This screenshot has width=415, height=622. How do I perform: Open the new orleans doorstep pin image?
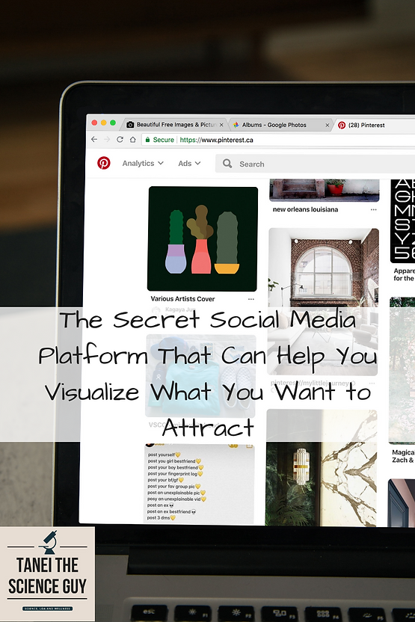coord(324,190)
